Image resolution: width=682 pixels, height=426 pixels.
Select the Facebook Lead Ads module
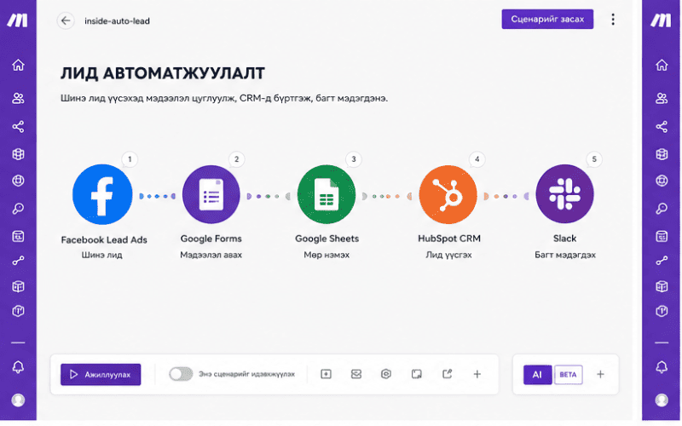click(102, 194)
